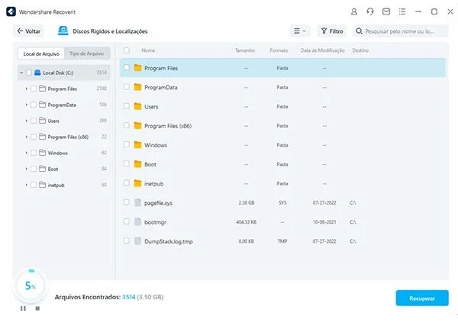458x323 pixels.
Task: Open the user account icon
Action: tap(354, 11)
